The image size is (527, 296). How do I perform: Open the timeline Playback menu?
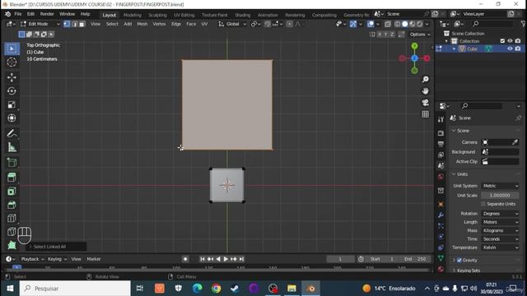click(x=32, y=259)
